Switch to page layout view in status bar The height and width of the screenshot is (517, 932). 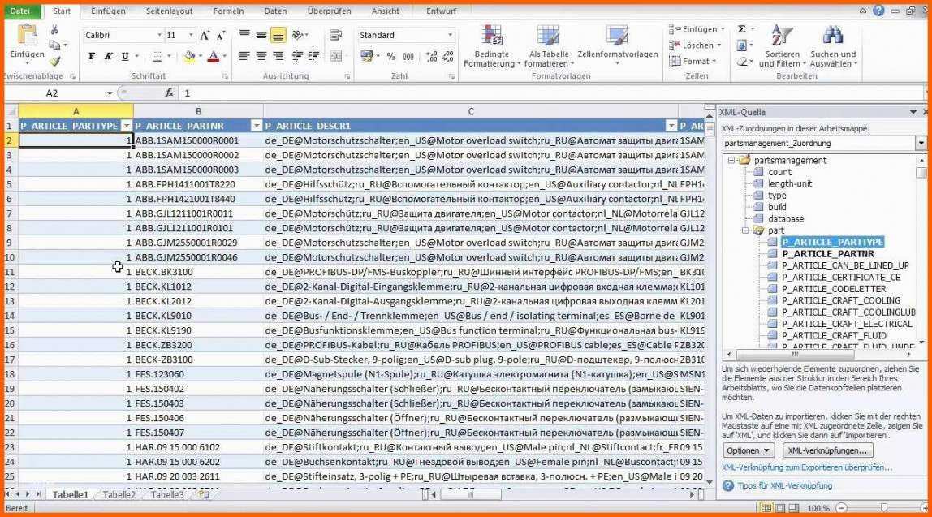[x=780, y=508]
